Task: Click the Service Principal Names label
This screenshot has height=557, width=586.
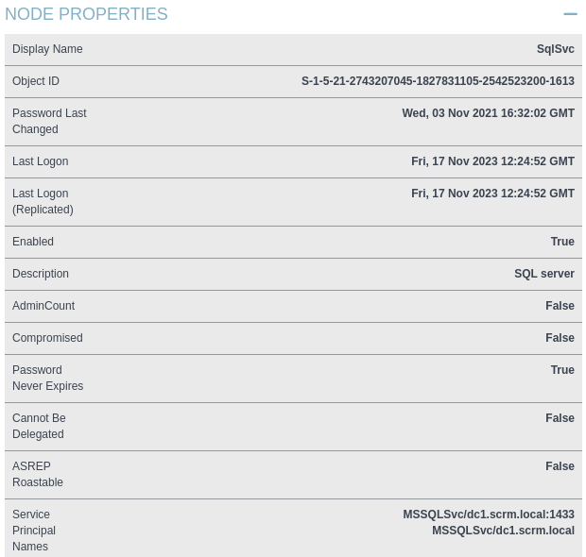Action: (34, 531)
